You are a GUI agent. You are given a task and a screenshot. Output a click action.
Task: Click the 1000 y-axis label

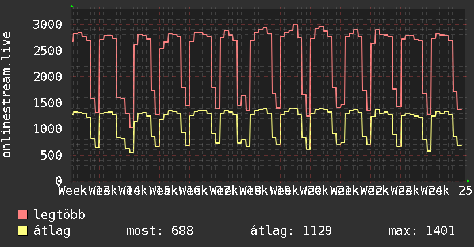(48, 129)
